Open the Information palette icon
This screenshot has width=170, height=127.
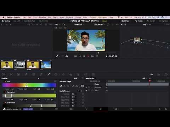click(x=166, y=74)
